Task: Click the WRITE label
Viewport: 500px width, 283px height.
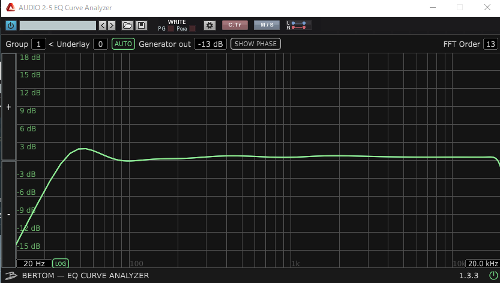Action: pyautogui.click(x=176, y=22)
